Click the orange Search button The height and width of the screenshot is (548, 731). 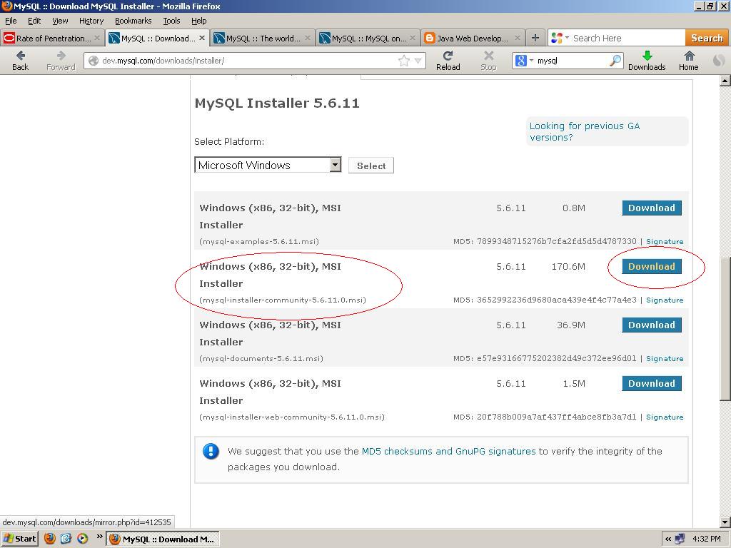tap(706, 39)
